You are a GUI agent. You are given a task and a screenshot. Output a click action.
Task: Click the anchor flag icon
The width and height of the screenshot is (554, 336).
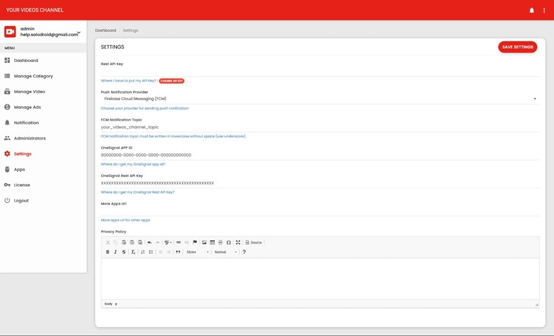coord(195,242)
